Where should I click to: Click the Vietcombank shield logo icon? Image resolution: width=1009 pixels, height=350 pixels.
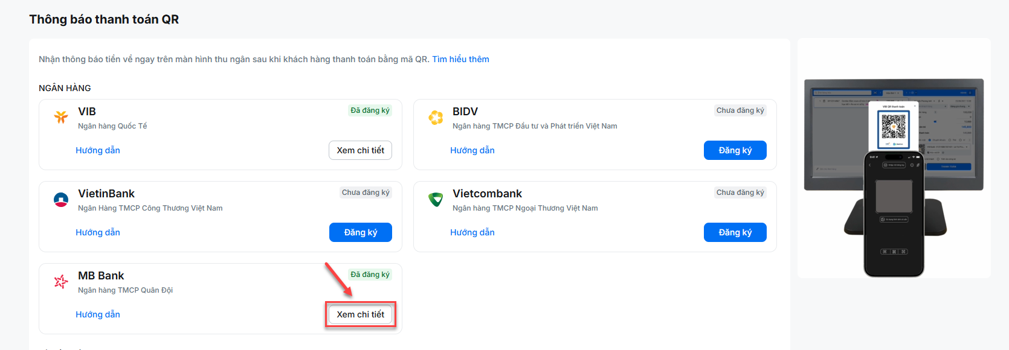coord(436,199)
